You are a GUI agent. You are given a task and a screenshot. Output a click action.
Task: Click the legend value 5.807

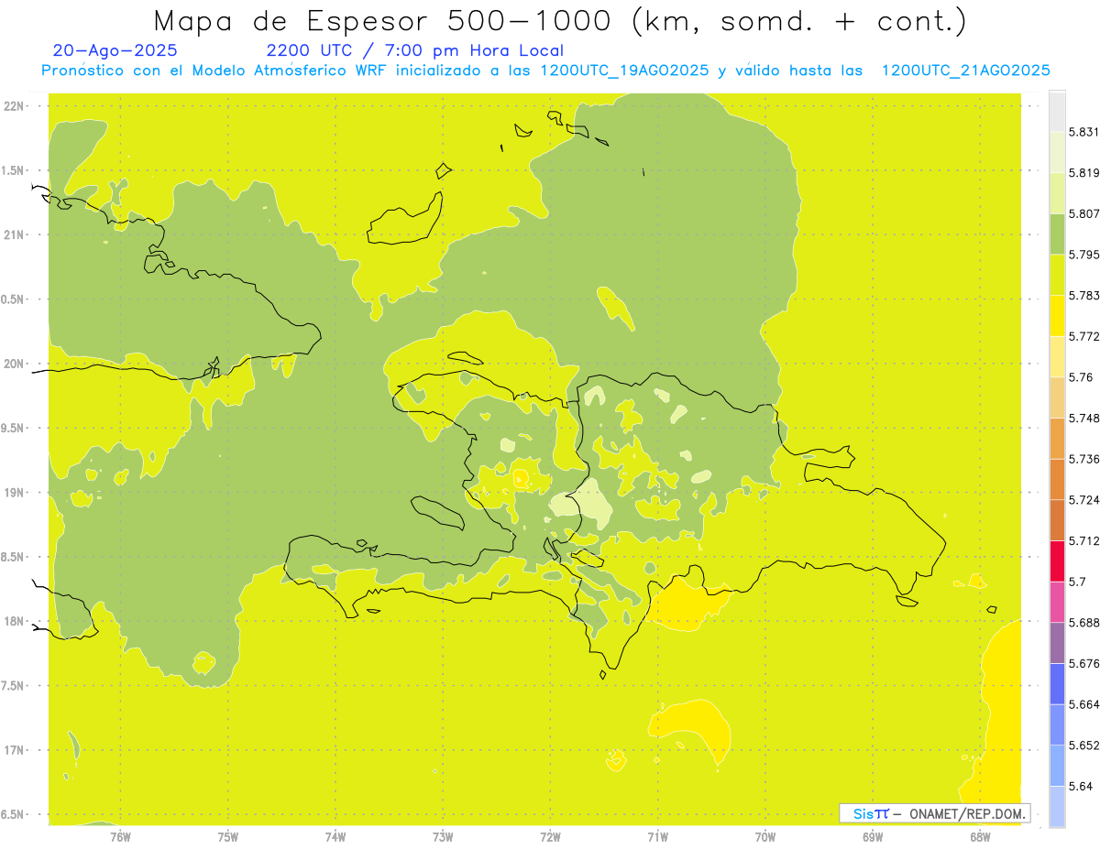pyautogui.click(x=1084, y=213)
